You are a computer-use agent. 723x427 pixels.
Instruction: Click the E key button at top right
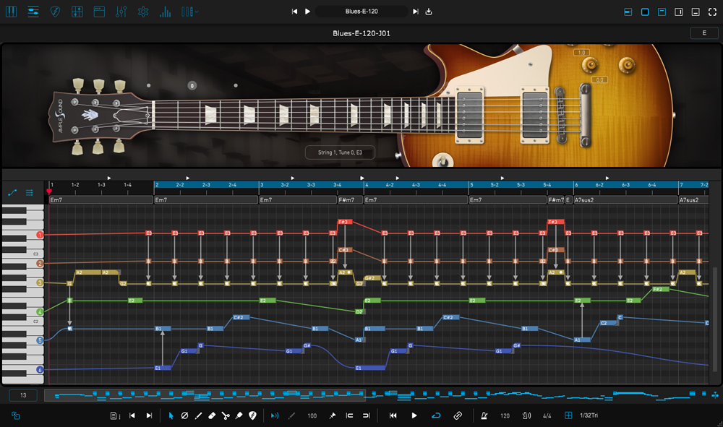pyautogui.click(x=703, y=33)
